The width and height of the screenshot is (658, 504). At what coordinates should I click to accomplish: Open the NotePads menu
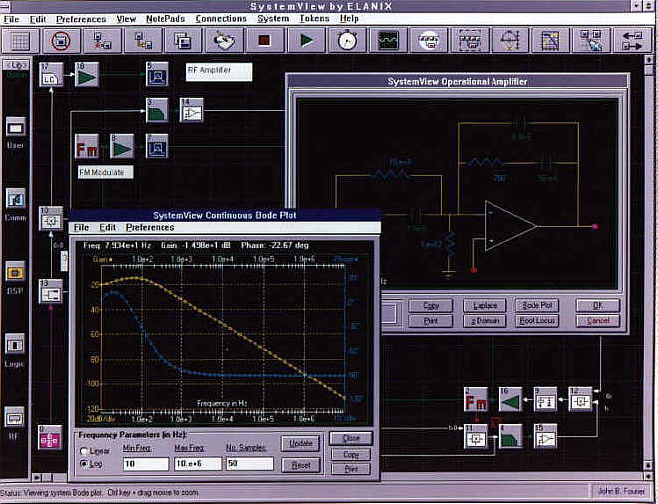[165, 19]
